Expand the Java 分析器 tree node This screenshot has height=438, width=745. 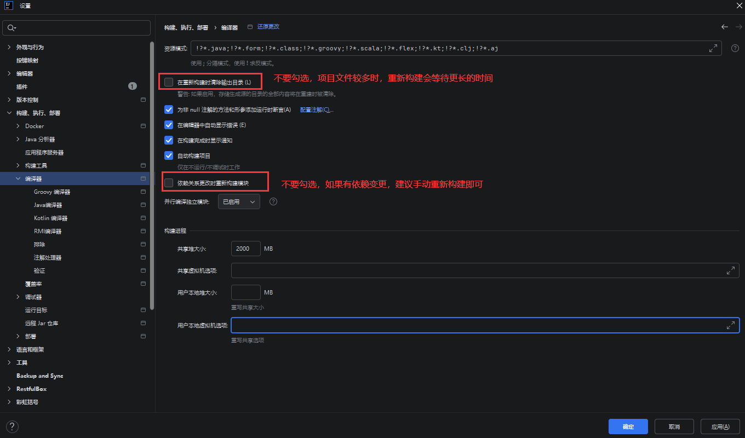(x=18, y=139)
